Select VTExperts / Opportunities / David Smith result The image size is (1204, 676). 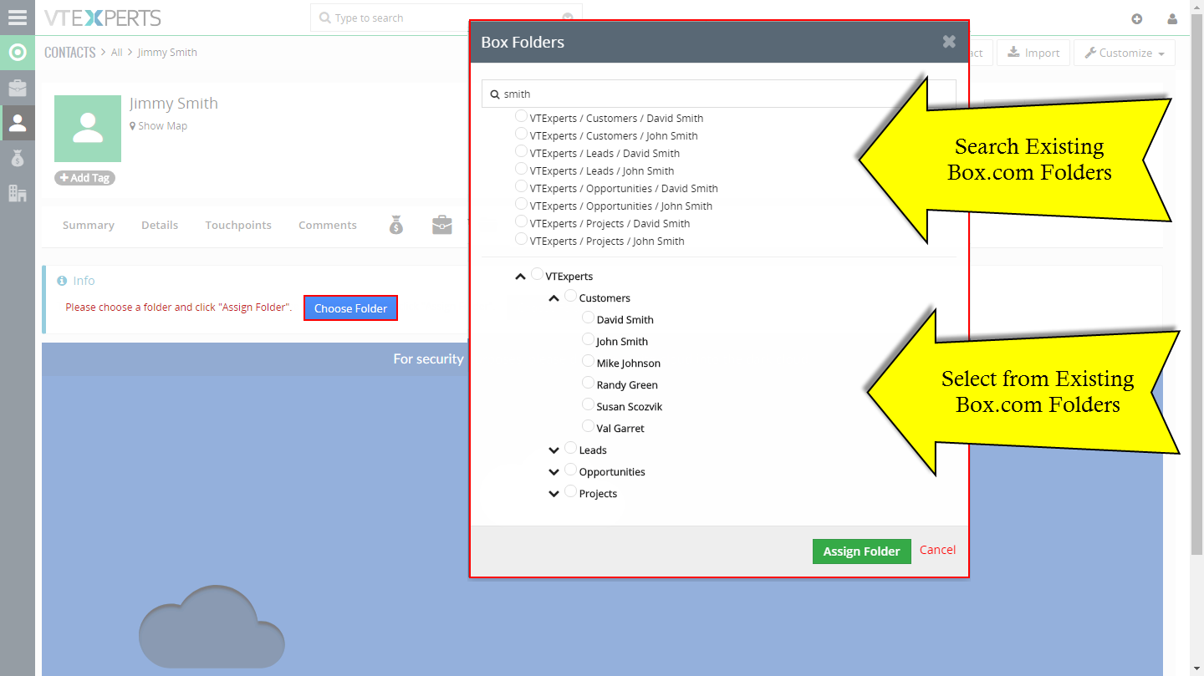pos(522,186)
